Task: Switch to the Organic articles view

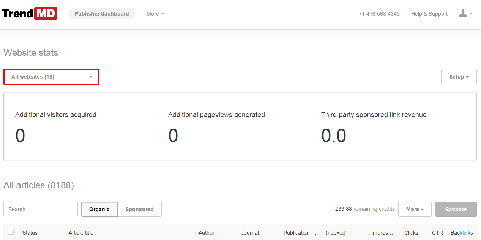Action: point(99,209)
